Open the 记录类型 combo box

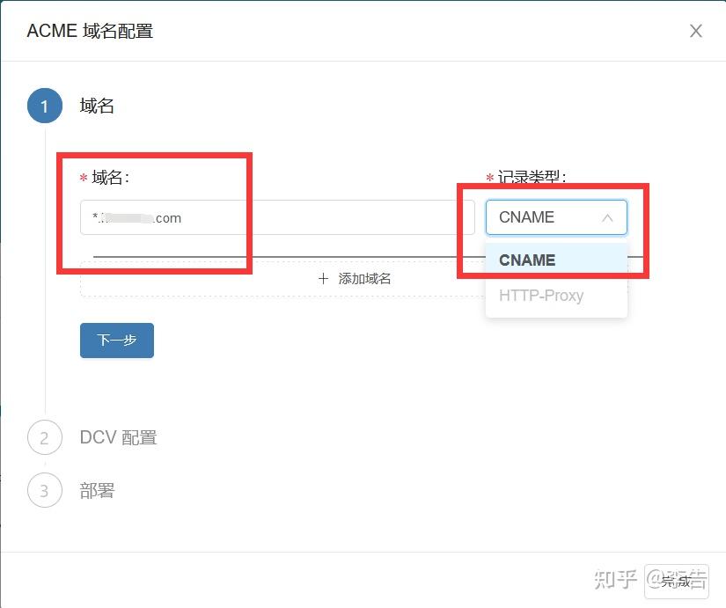coord(556,217)
